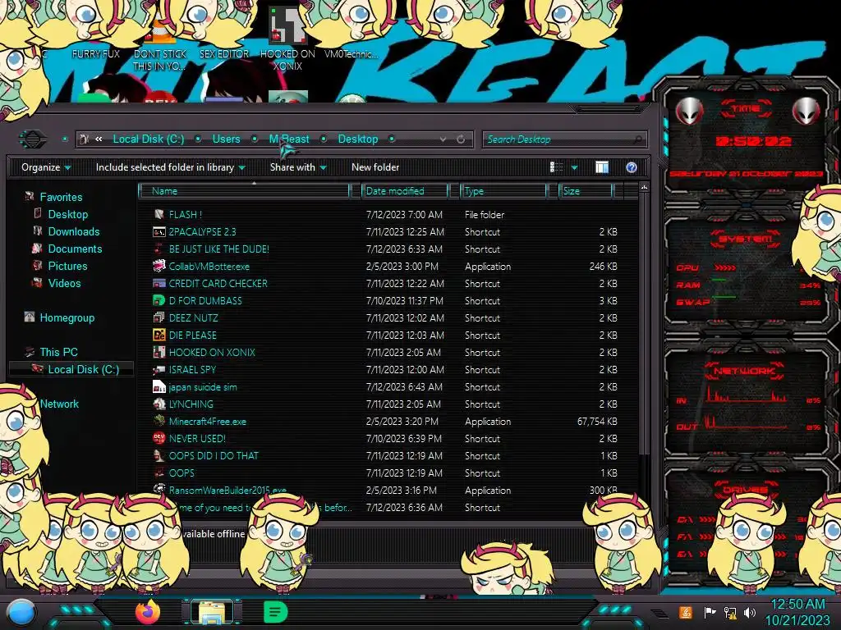Click the CREDIT CARD CHECKER icon
The image size is (841, 630).
click(159, 283)
